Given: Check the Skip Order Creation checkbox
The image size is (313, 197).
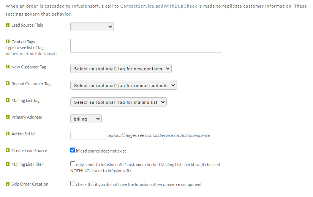Looking at the screenshot, I should pos(73,184).
